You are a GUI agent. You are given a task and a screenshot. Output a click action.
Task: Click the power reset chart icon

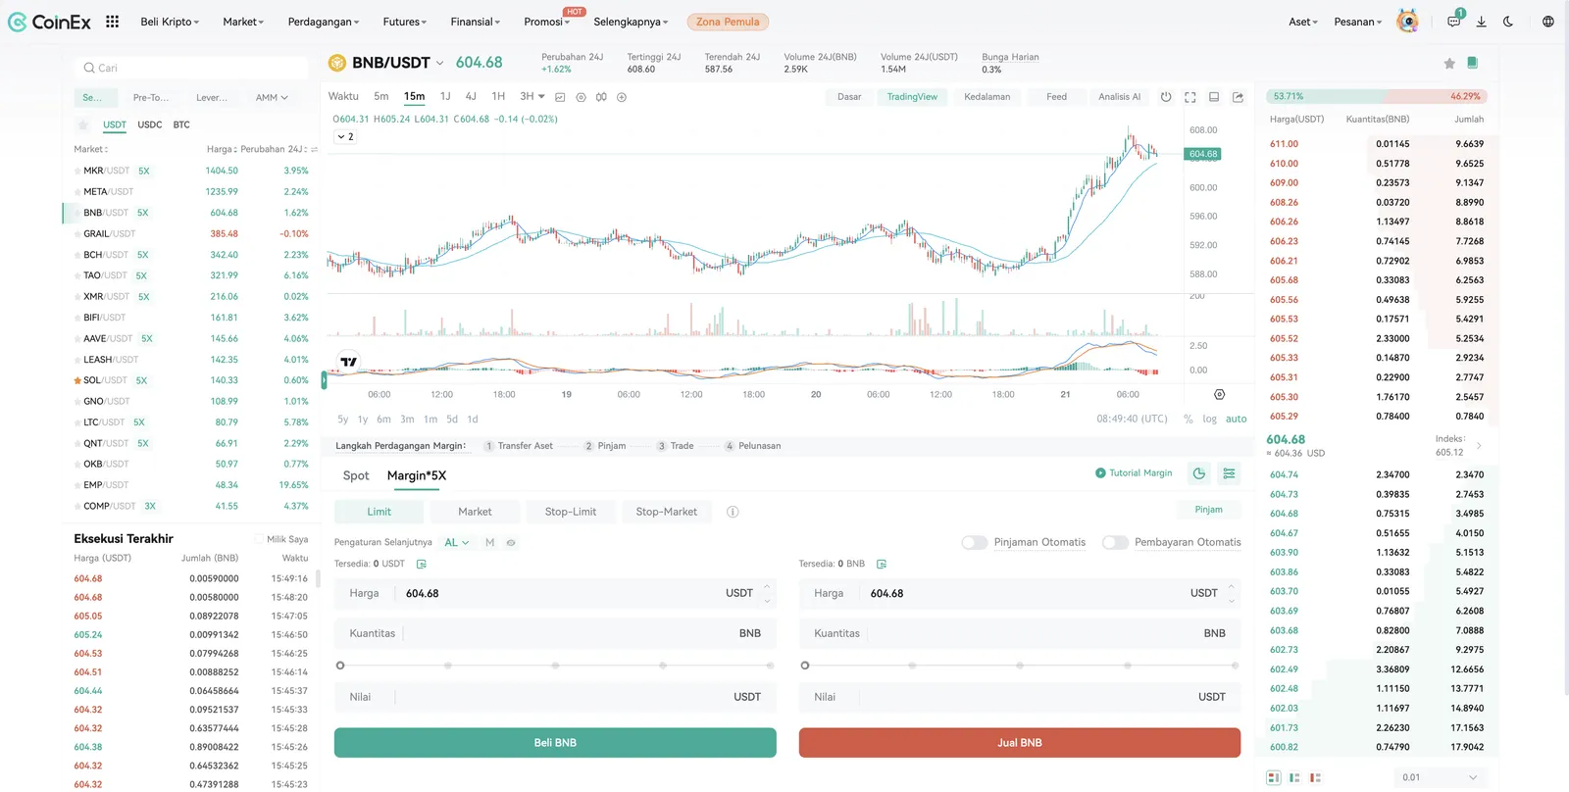pos(1166,97)
